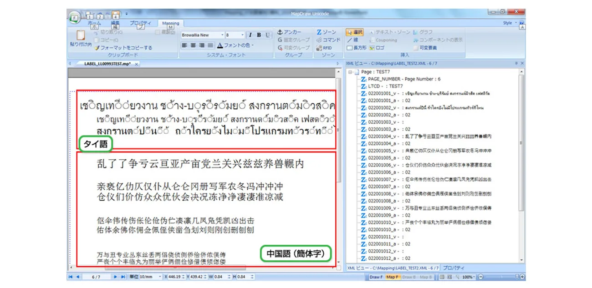Click フォーマットをコピーする format painter
This screenshot has width=592, height=288.
coord(123,47)
